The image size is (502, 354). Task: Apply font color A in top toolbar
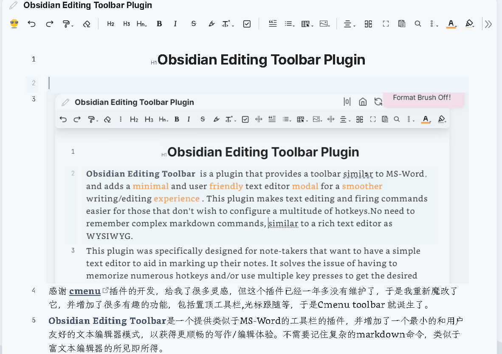pyautogui.click(x=451, y=24)
